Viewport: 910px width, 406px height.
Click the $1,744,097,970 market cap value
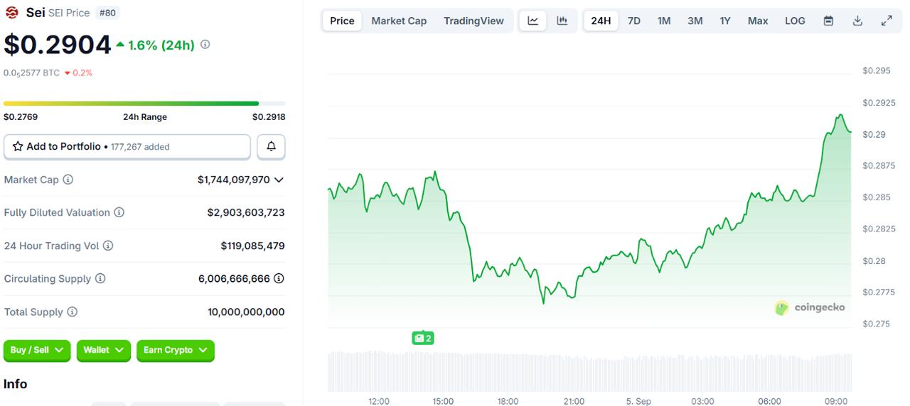[x=234, y=180]
